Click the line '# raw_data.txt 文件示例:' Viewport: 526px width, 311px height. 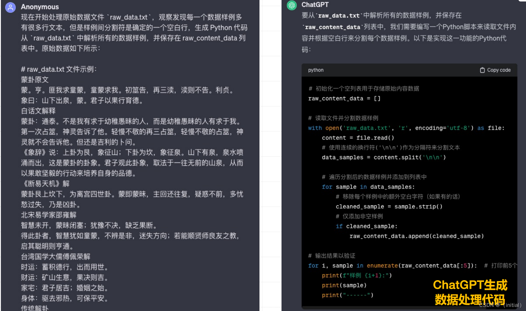tap(59, 69)
